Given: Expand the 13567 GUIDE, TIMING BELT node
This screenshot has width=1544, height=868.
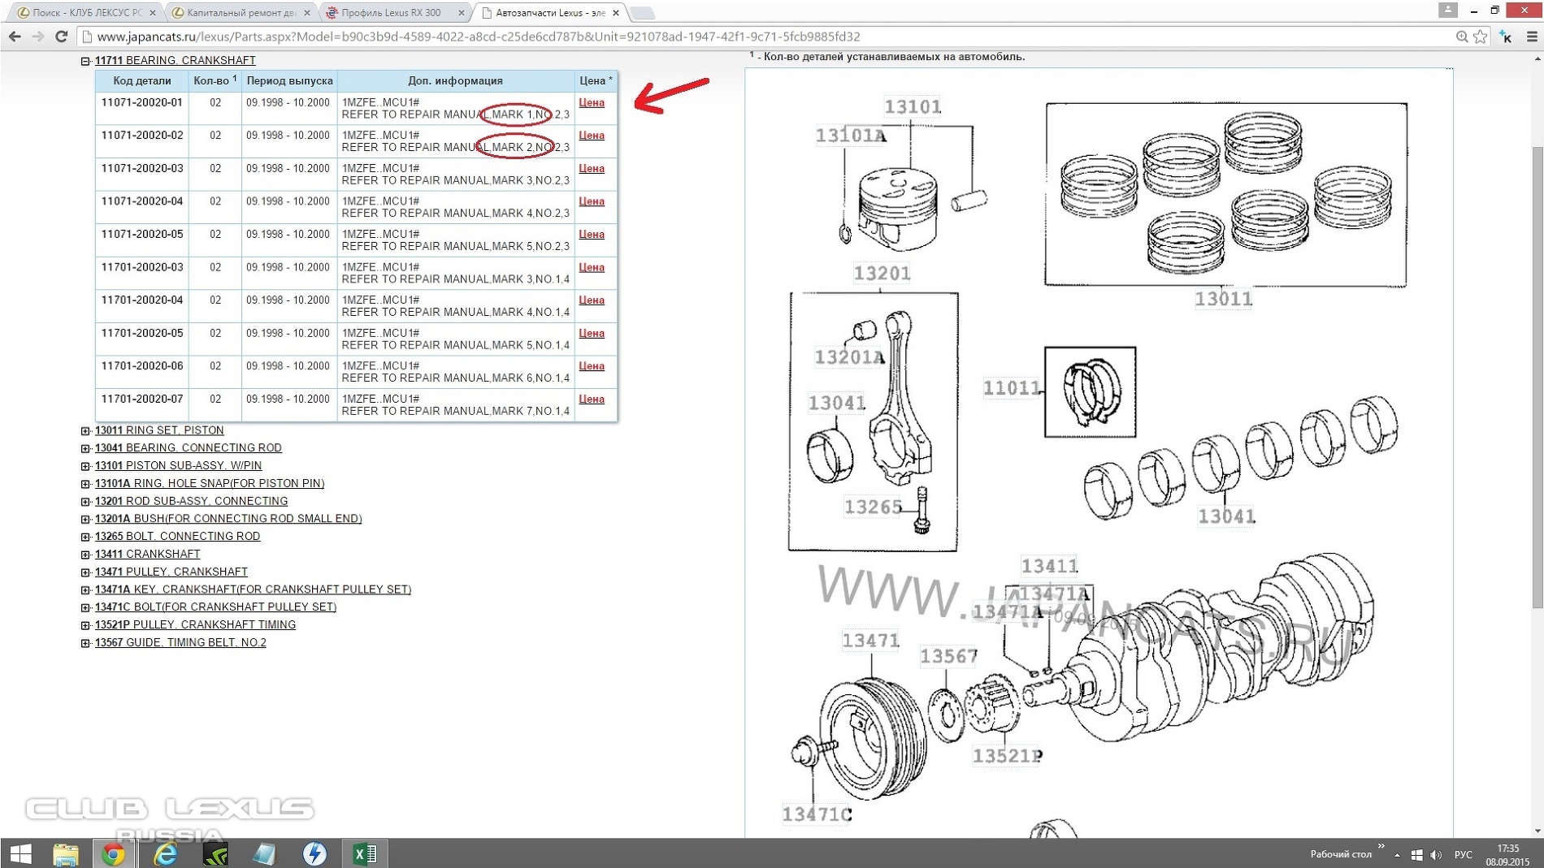Looking at the screenshot, I should (x=85, y=643).
